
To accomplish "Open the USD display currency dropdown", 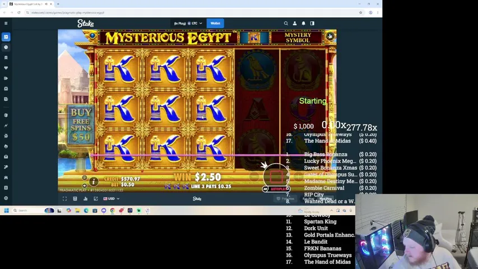I will pyautogui.click(x=112, y=198).
